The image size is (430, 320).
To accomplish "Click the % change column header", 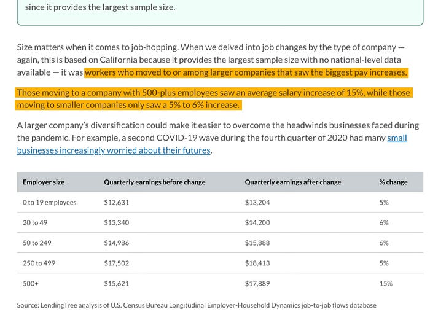I will pyautogui.click(x=393, y=182).
